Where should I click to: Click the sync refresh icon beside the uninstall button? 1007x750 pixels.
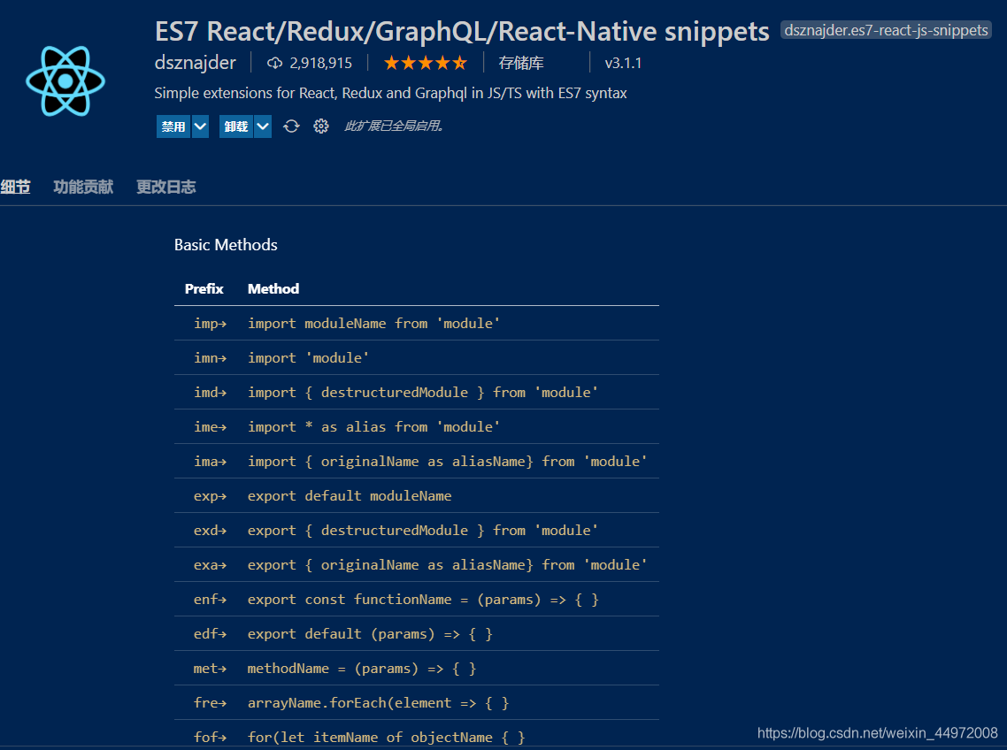291,126
